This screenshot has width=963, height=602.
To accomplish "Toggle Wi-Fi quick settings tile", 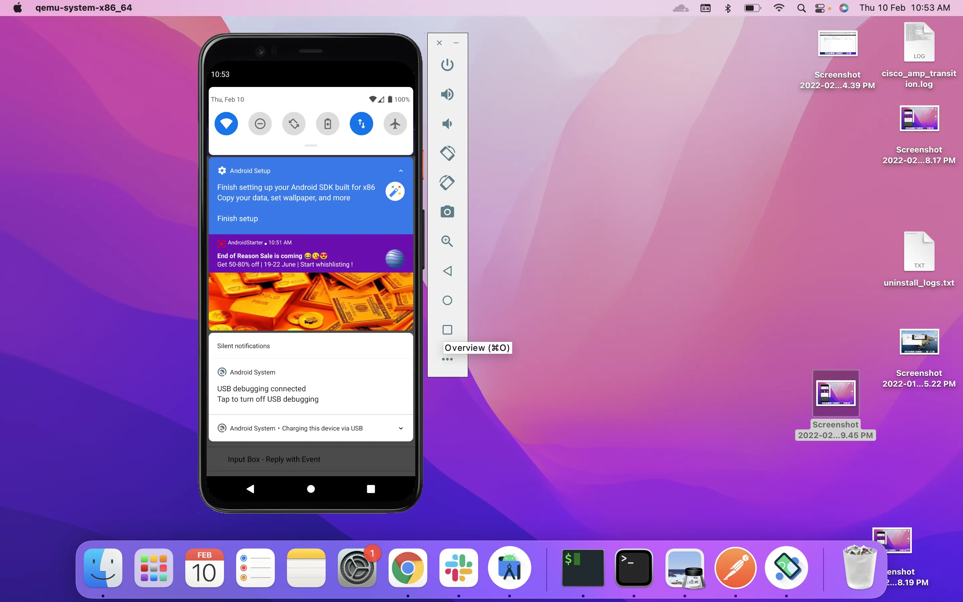I will (x=226, y=124).
